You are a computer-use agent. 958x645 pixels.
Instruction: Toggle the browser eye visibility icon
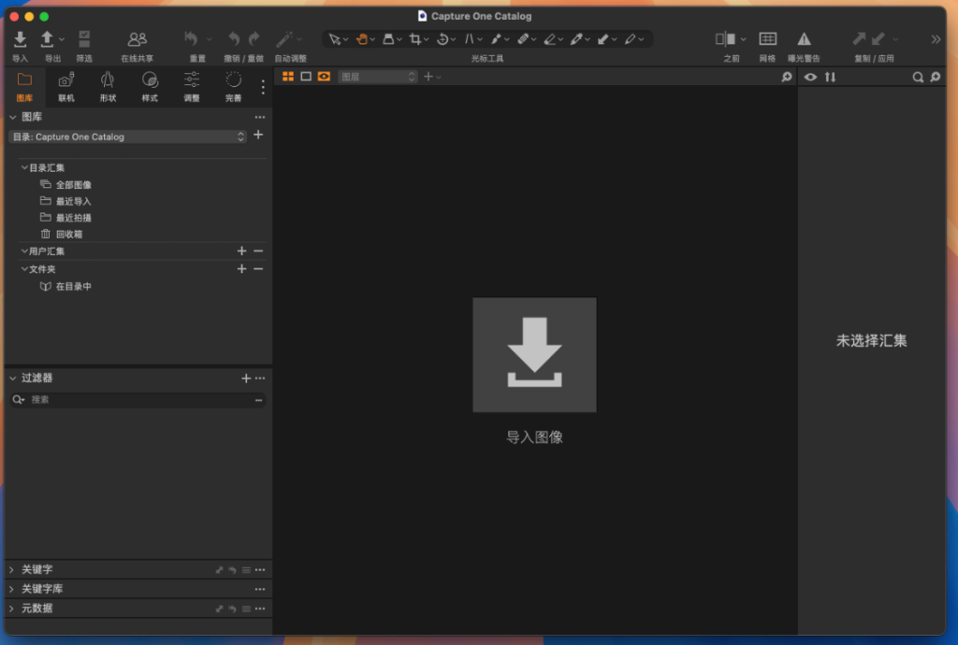pos(810,77)
